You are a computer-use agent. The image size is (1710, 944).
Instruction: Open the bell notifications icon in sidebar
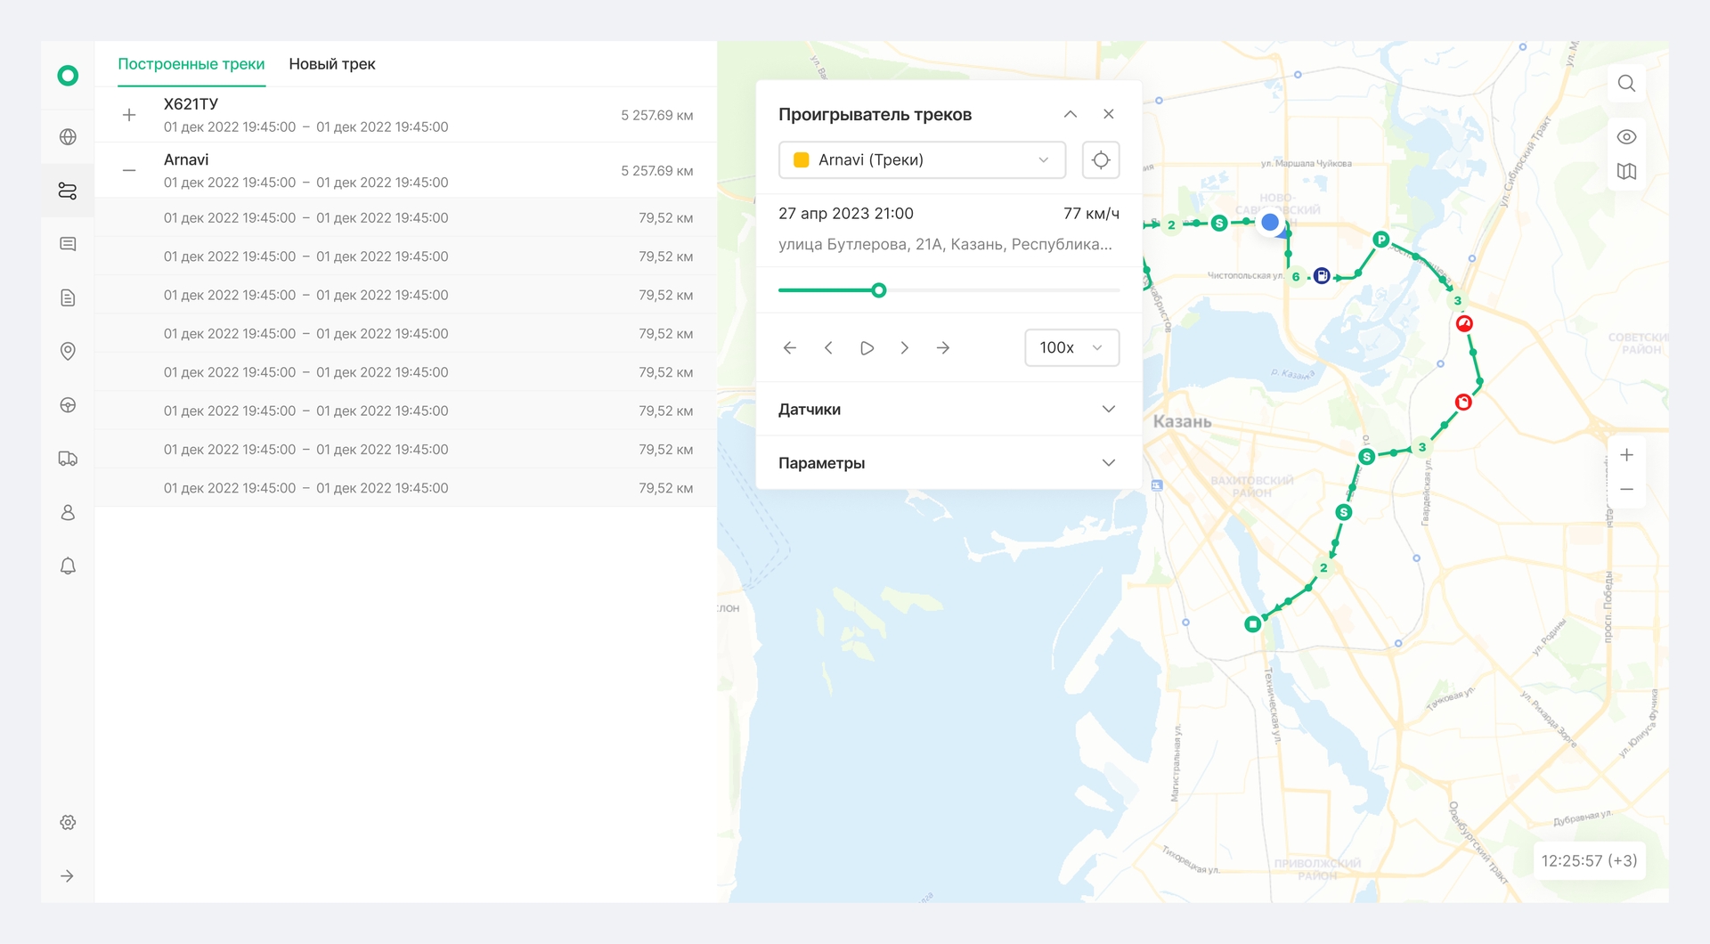pyautogui.click(x=68, y=566)
